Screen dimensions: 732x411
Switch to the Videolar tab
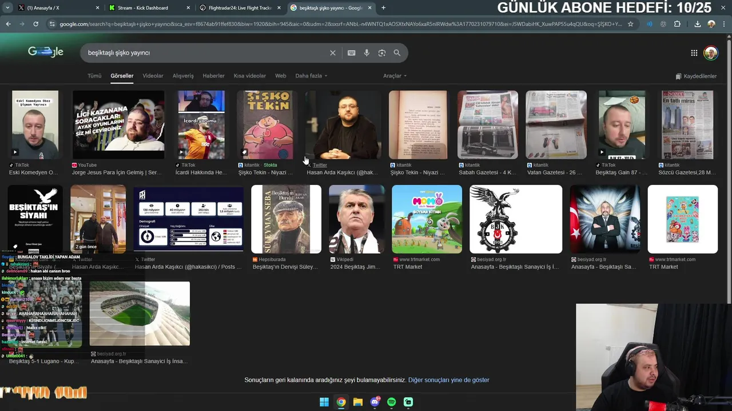tap(153, 75)
